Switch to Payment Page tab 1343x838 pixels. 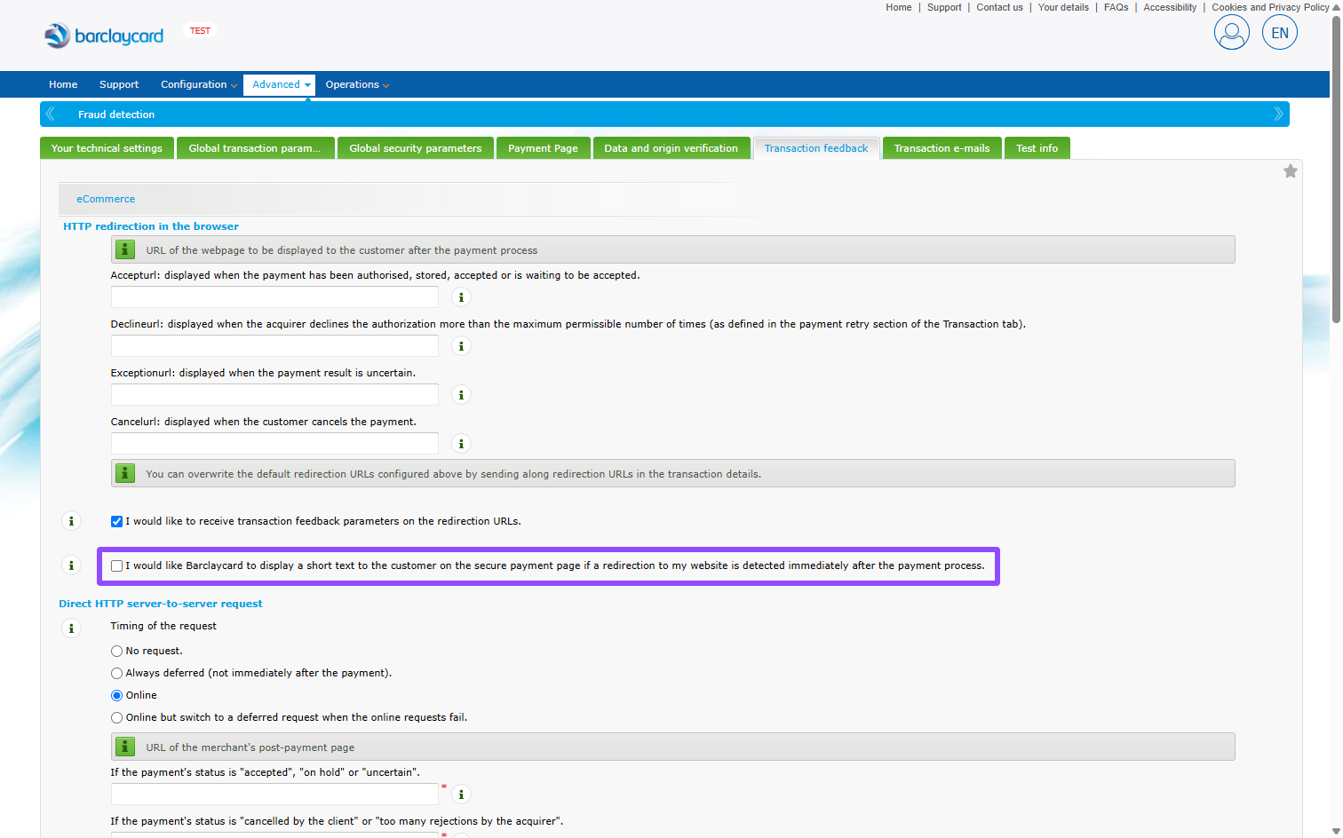[543, 148]
